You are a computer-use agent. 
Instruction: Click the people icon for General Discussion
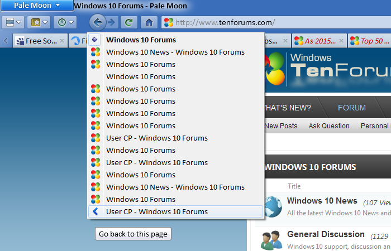pos(271,240)
